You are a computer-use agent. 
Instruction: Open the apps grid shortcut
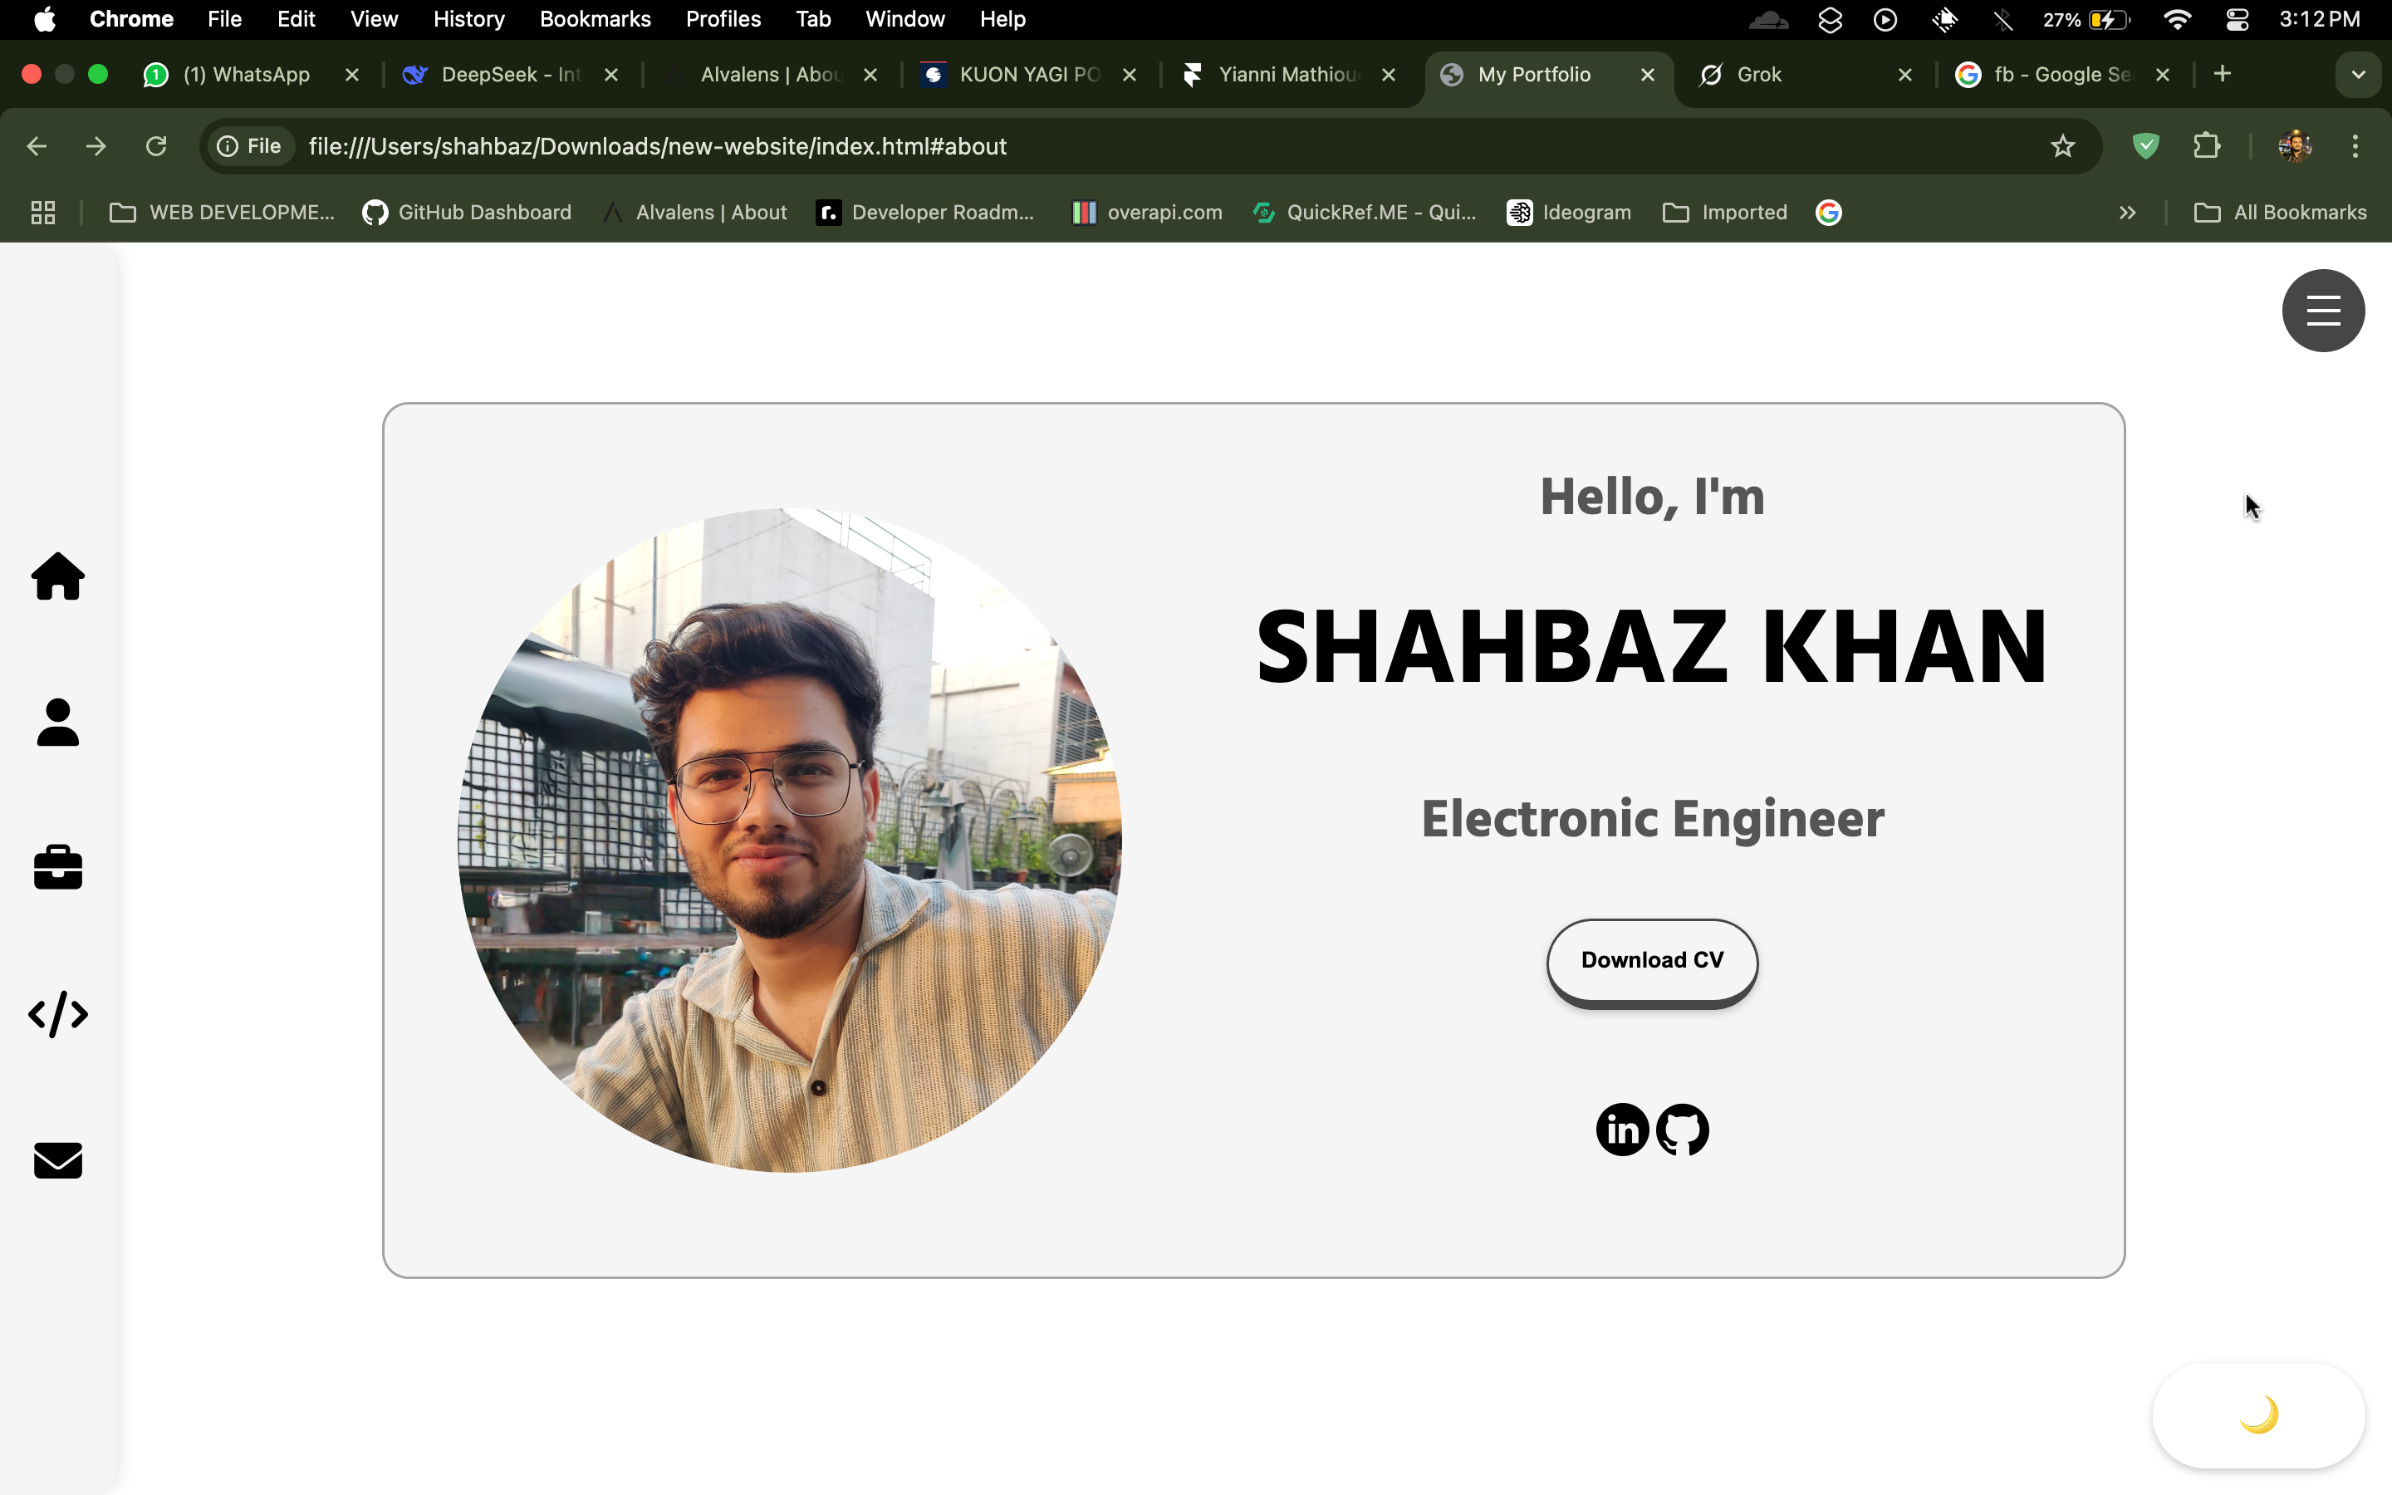[42, 213]
